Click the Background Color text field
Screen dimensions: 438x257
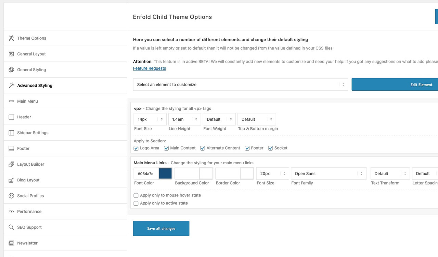[187, 174]
